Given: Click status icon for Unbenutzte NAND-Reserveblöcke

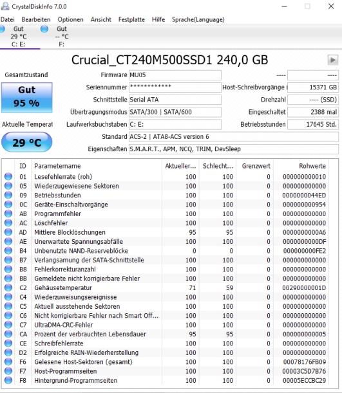Looking at the screenshot, I should click(8, 251).
